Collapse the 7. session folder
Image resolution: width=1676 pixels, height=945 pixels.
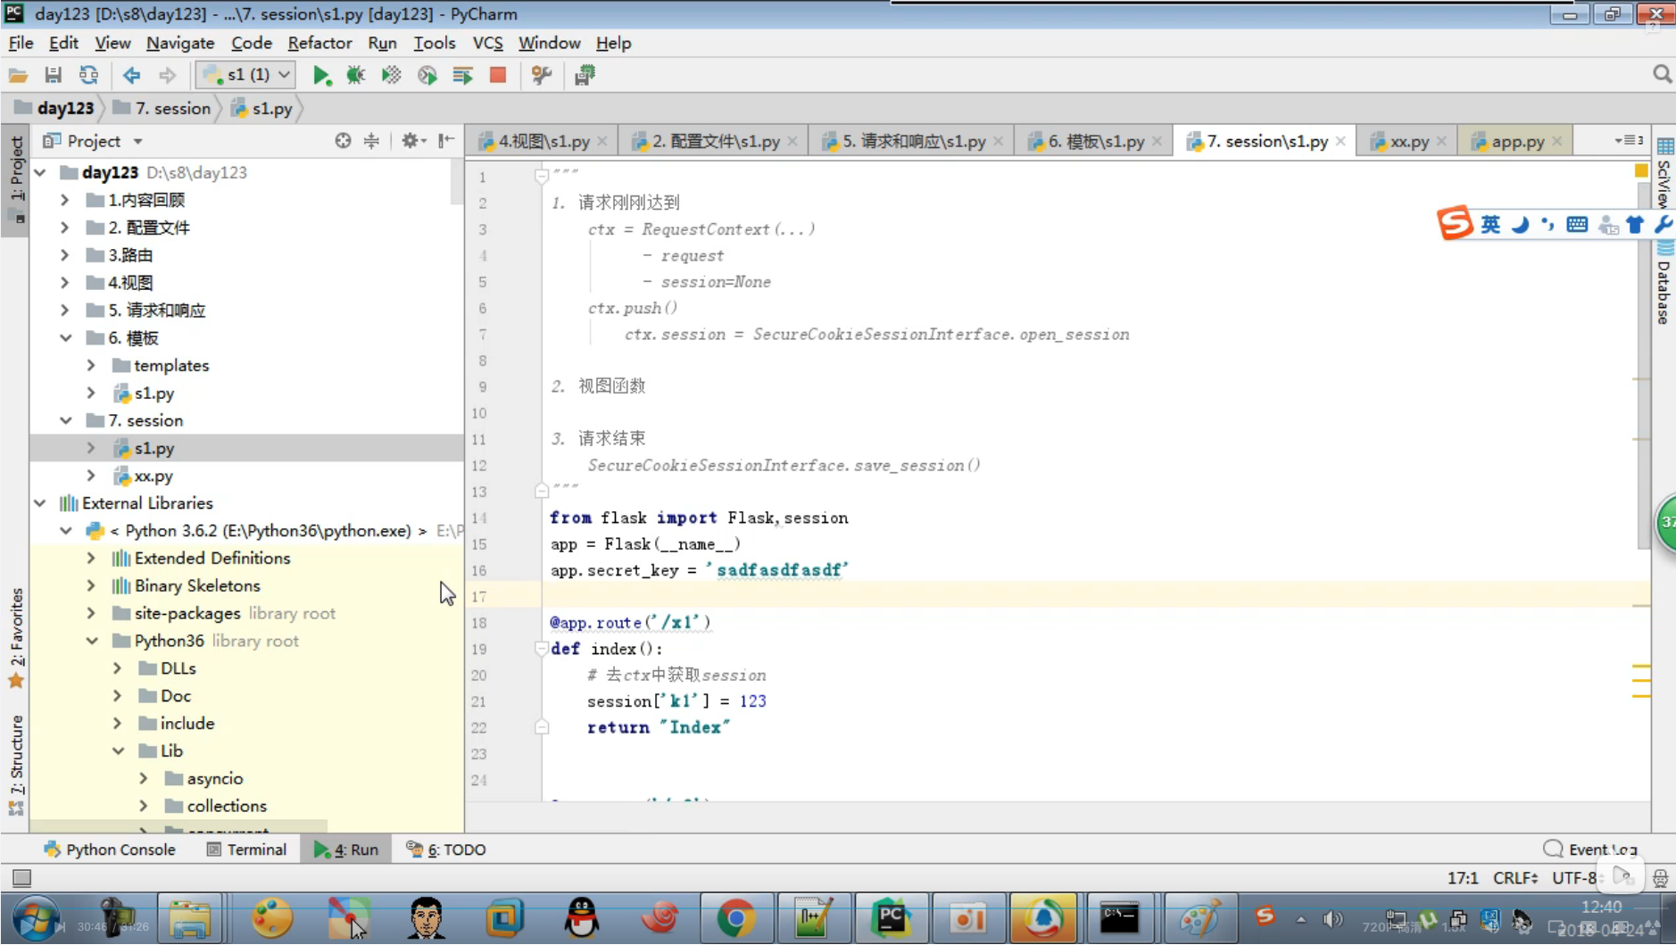(x=66, y=420)
